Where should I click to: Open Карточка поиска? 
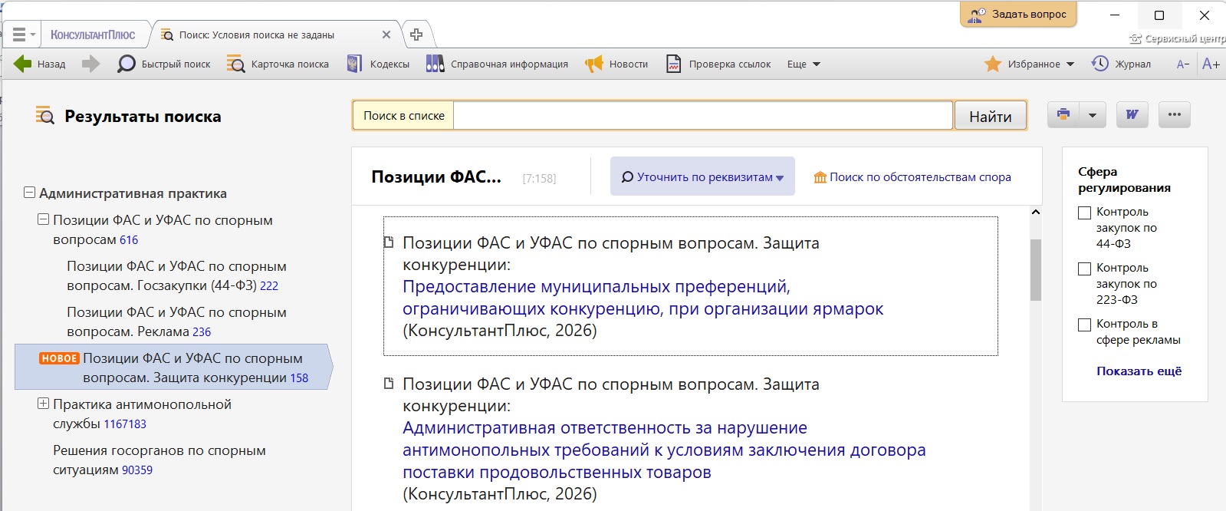[x=278, y=64]
